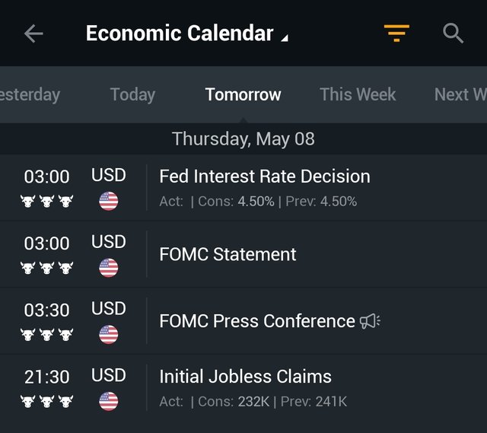
Task: Select the Tomorrow tab
Action: [x=243, y=94]
